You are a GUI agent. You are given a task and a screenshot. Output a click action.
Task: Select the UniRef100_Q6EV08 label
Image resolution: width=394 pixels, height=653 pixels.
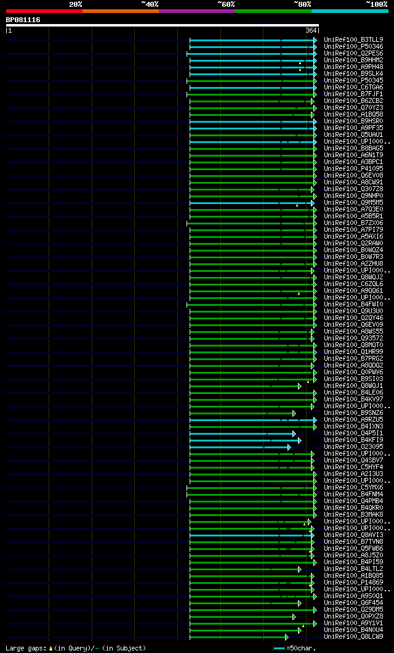(x=354, y=175)
